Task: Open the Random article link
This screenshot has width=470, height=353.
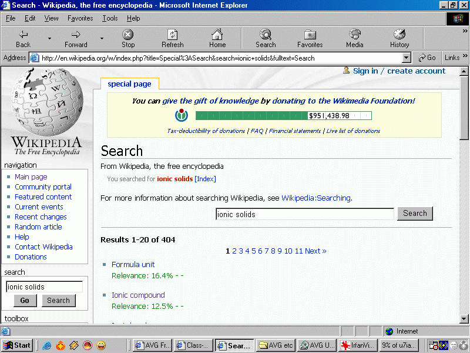Action: 38,227
